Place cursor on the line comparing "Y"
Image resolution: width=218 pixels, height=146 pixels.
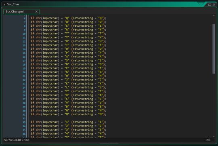(68, 37)
